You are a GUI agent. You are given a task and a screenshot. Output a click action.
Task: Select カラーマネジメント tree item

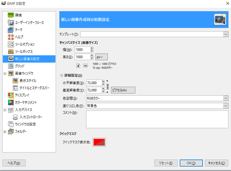click(x=26, y=102)
